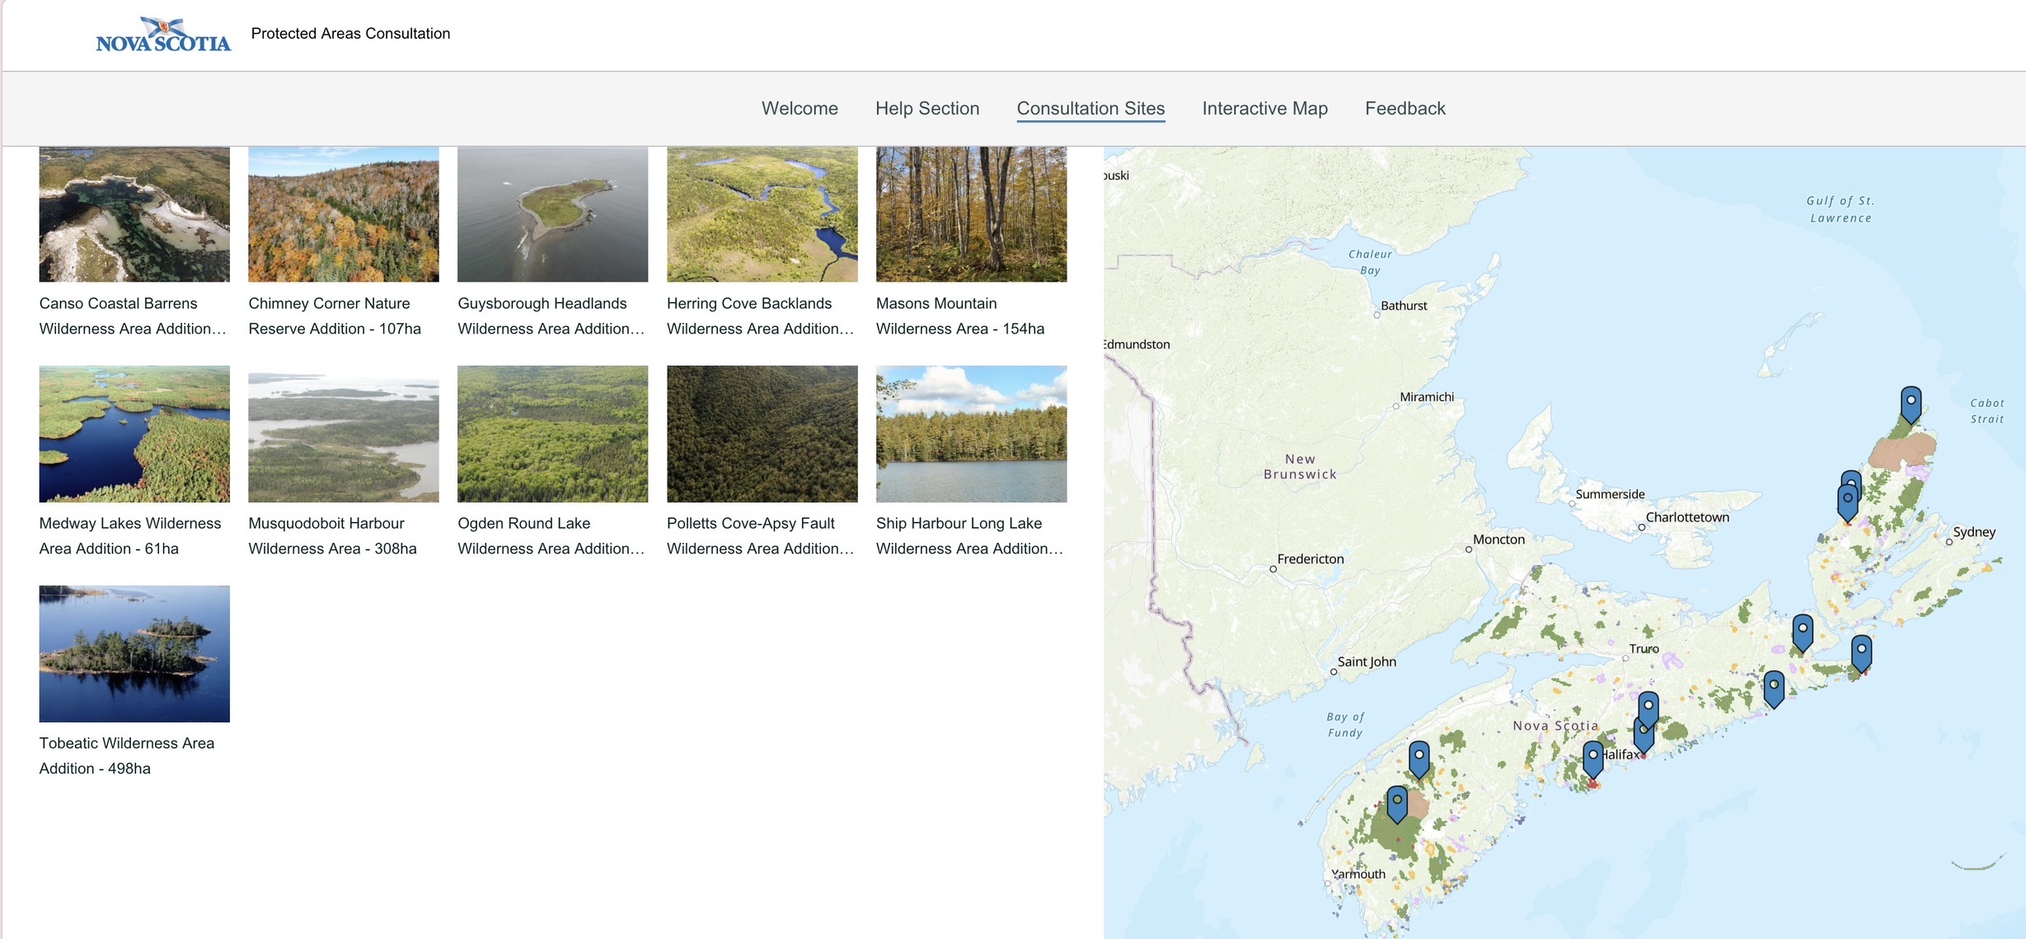Go to the Feedback tab
Viewport: 2026px width, 939px height.
point(1405,109)
